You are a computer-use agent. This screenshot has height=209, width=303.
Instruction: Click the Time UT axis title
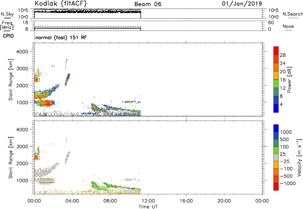148,206
